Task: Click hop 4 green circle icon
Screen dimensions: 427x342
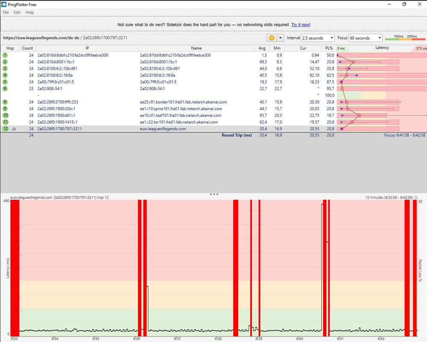Action: [x=5, y=75]
